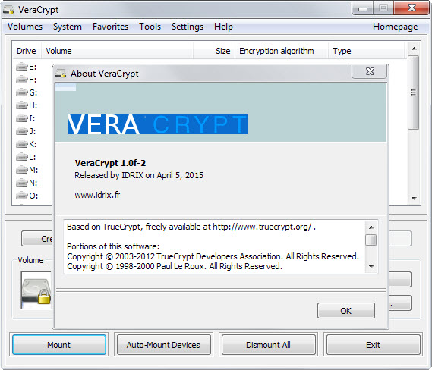Select drive K: icon in list
Image resolution: width=432 pixels, height=370 pixels.
click(21, 144)
